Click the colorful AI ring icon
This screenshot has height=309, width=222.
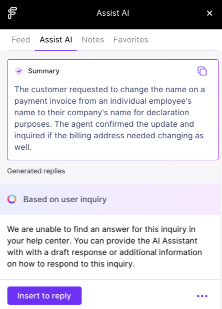coord(12,199)
